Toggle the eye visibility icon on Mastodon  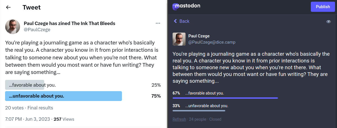328,21
